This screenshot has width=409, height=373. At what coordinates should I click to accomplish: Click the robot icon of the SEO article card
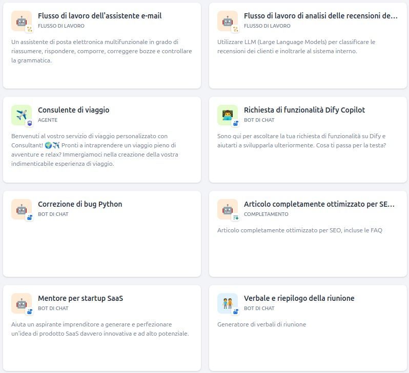pos(227,209)
